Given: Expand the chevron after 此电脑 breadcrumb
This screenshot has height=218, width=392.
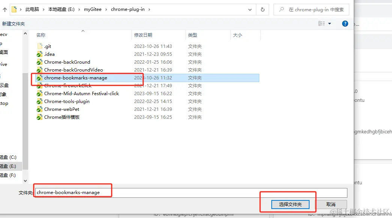Looking at the screenshot, I should point(43,9).
